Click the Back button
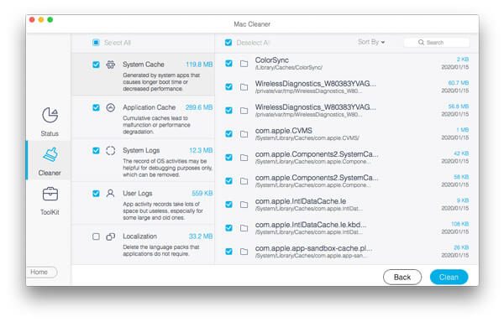 pyautogui.click(x=402, y=277)
